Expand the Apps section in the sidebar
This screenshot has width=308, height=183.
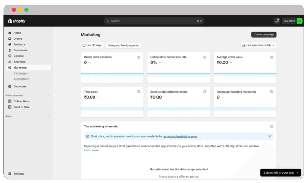48,116
